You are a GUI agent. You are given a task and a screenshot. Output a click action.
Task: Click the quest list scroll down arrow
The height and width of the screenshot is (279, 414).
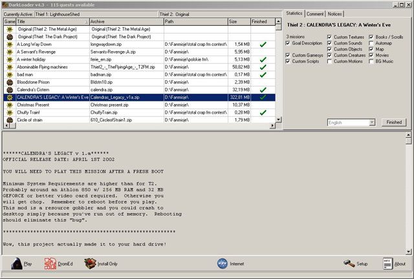coord(278,119)
